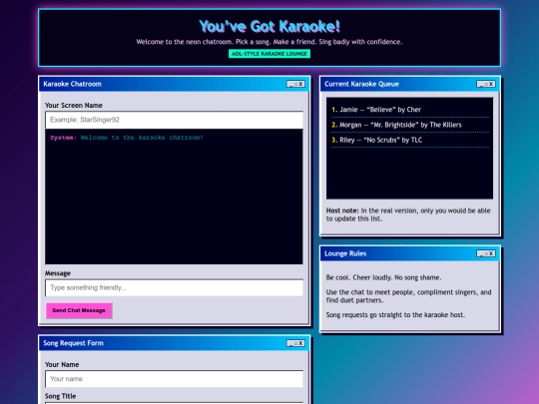Screen dimensions: 539x404
Task: Click the "Your Name" label in Song Request Form
Action: click(62, 364)
